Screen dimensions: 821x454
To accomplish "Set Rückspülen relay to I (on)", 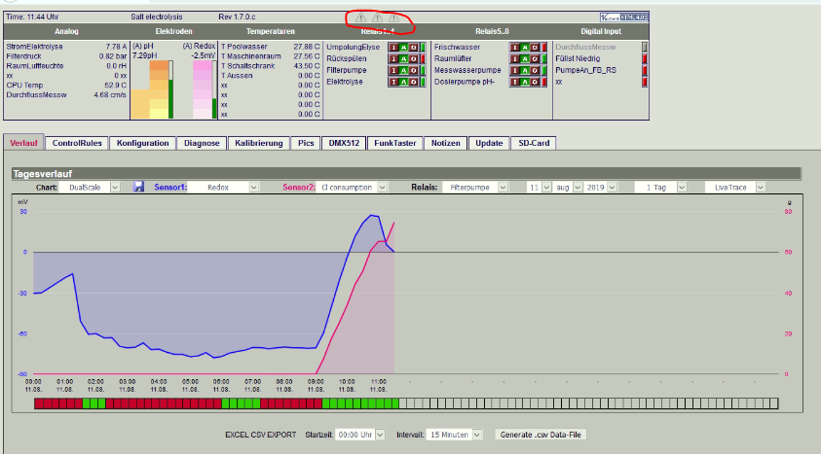I will click(x=393, y=58).
